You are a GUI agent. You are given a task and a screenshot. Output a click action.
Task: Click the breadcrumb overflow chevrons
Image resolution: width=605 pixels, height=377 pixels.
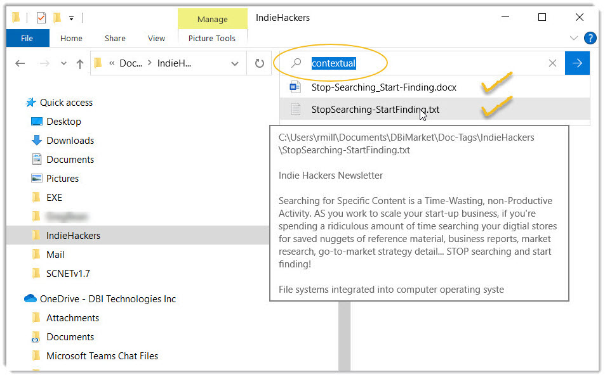pyautogui.click(x=112, y=63)
